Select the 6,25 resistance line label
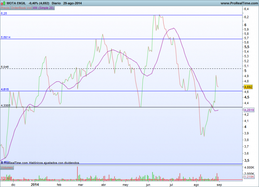The height and width of the screenshot is (187, 259). (4, 13)
